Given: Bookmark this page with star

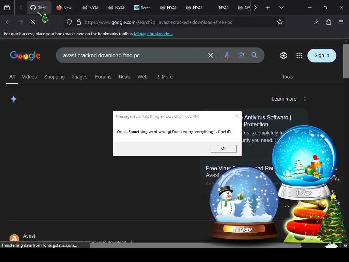Looking at the screenshot, I should point(280,22).
